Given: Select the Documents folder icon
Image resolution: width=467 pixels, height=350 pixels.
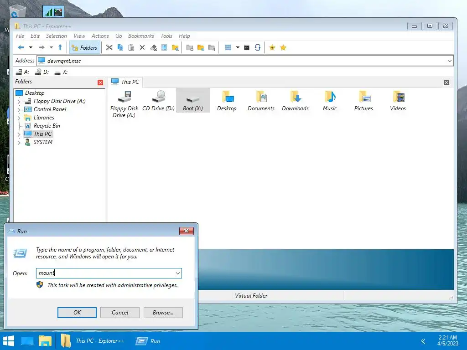Looking at the screenshot, I should [x=261, y=101].
